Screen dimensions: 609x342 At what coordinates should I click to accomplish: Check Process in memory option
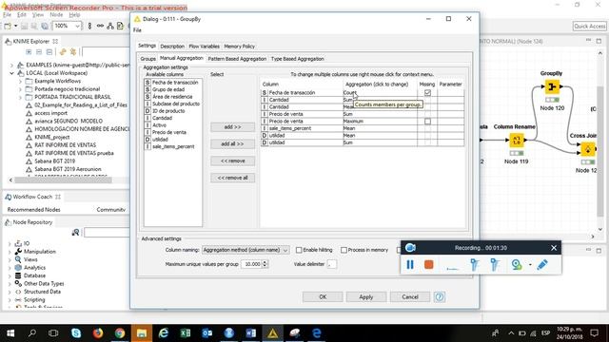click(x=344, y=250)
